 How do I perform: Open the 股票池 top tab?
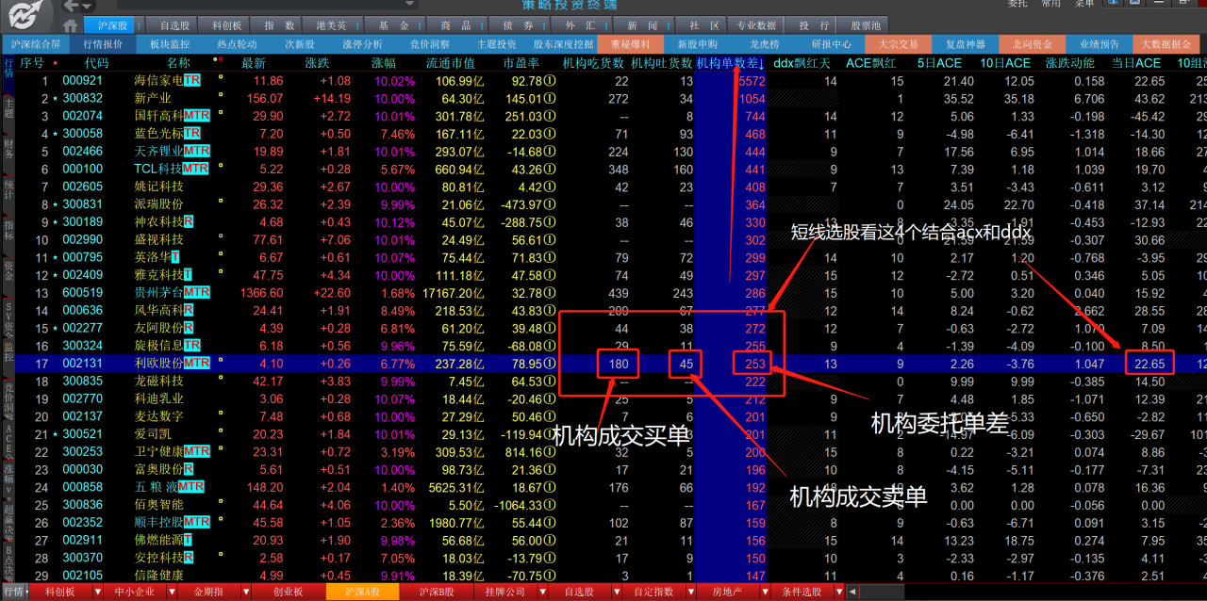(865, 25)
